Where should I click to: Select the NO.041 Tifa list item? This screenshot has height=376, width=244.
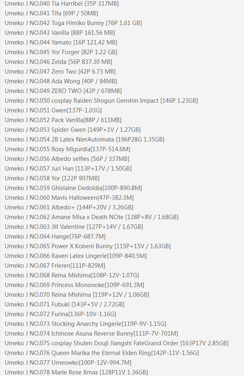51,13
